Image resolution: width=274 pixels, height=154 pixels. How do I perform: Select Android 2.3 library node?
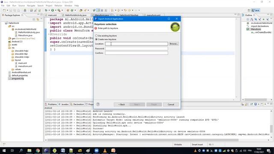(x=17, y=41)
